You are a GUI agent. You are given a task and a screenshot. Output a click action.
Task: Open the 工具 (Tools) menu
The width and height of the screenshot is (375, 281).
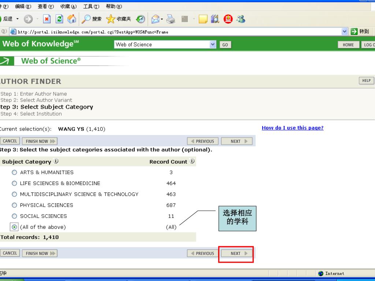[91, 7]
